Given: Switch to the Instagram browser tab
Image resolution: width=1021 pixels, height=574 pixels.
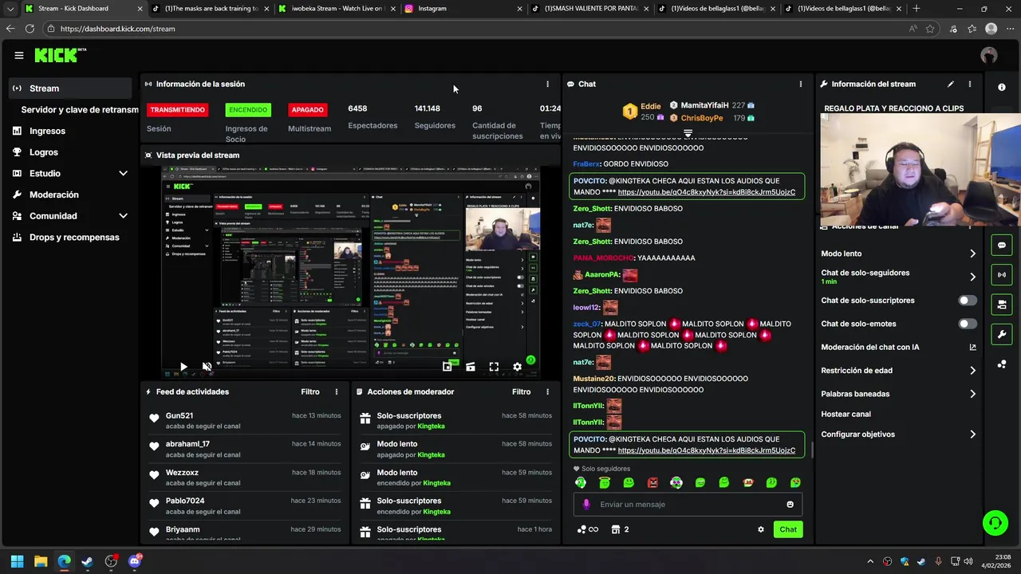Looking at the screenshot, I should tap(463, 9).
